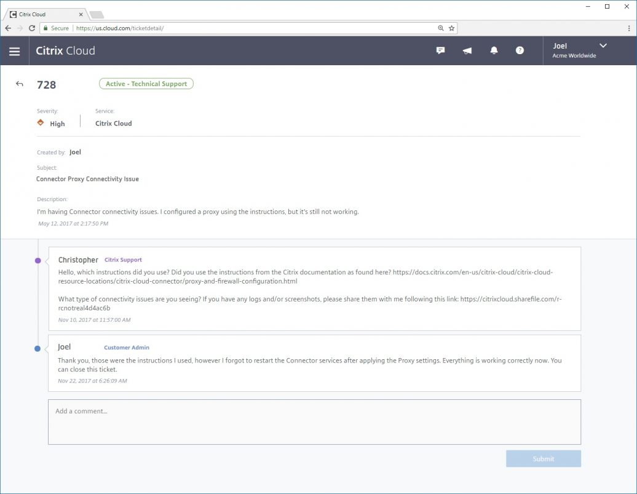The image size is (637, 494).
Task: Click the Active - Technical Support status badge
Action: tap(146, 84)
